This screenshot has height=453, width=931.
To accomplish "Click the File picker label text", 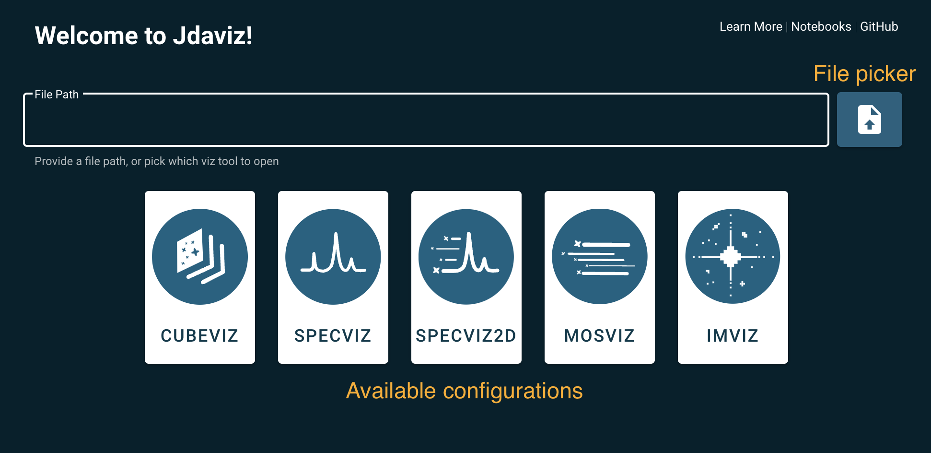I will pyautogui.click(x=864, y=73).
